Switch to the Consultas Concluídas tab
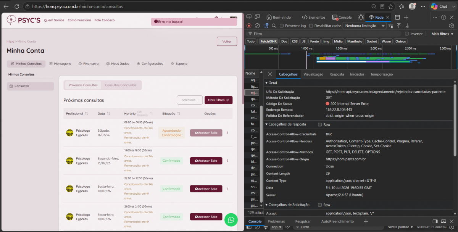The image size is (458, 232). coord(121,85)
